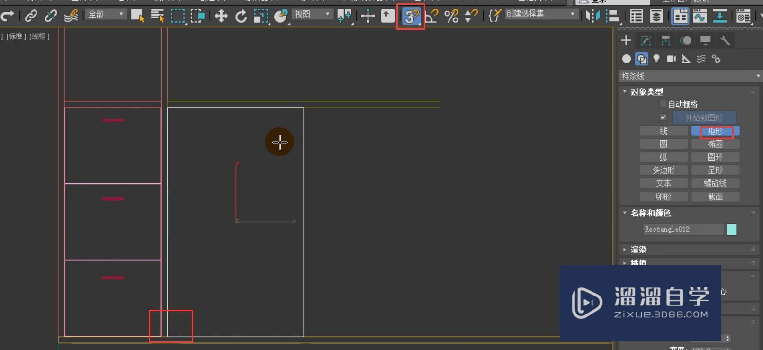Click the Align tool icon
Screen dimensions: 763x350
612,16
